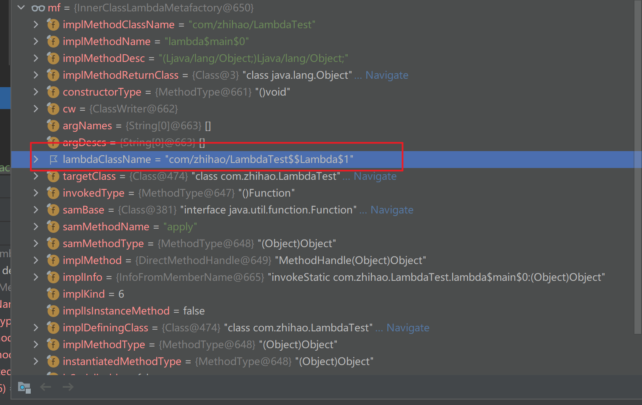Expand the instantiatedMethodType node
This screenshot has height=405, width=642.
(36, 362)
